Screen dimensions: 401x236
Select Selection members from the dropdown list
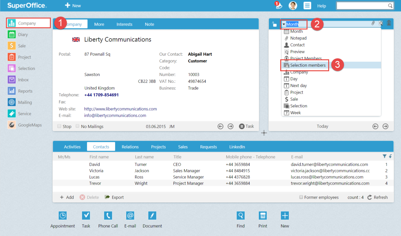tap(331, 65)
